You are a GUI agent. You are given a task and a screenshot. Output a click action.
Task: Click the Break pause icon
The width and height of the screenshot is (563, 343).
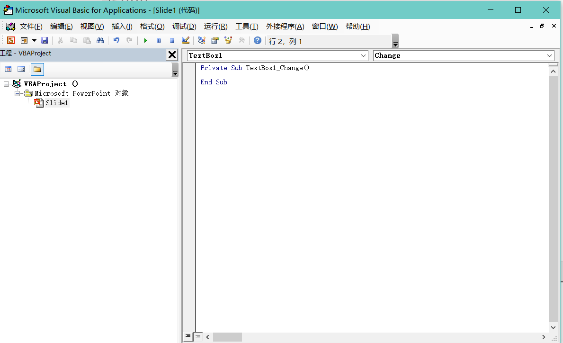coord(159,41)
